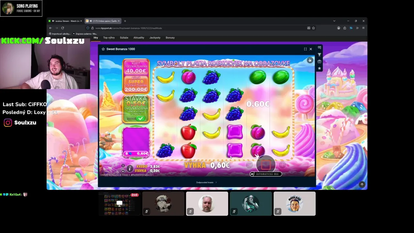
Task: Open fullscreen mode for the game window
Action: click(x=305, y=49)
